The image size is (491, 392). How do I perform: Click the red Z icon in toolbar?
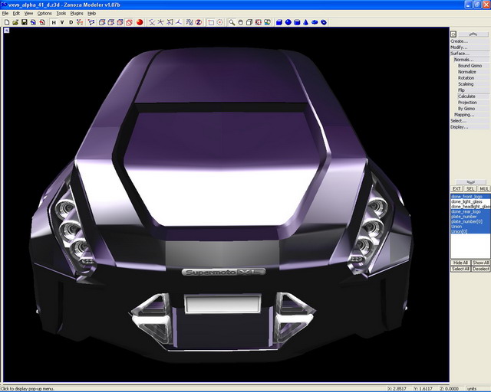198,22
